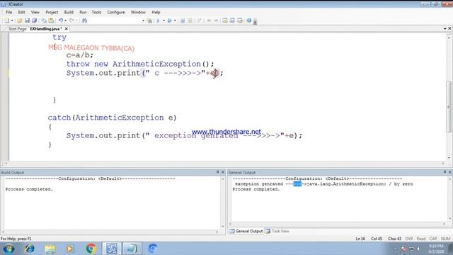453x255 pixels.
Task: Open the Edit menu
Action: click(x=22, y=12)
